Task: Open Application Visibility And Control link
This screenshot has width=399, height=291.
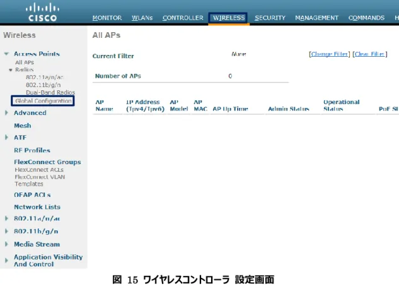Action: (49, 261)
